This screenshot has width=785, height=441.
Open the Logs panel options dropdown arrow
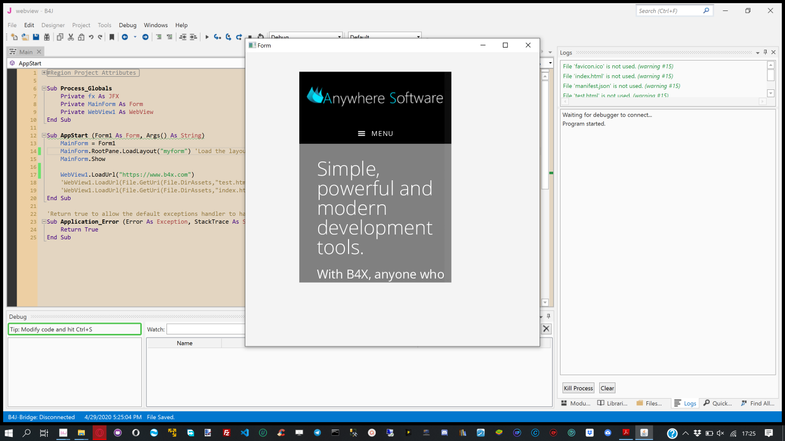(x=757, y=53)
